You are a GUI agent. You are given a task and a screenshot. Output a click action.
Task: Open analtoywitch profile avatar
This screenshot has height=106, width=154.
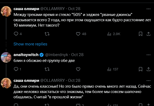[x=6, y=57]
